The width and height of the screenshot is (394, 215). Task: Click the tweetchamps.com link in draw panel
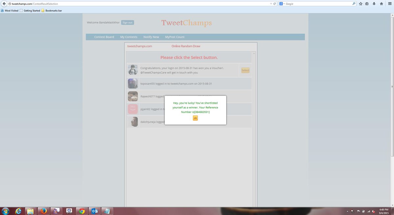[x=140, y=46]
